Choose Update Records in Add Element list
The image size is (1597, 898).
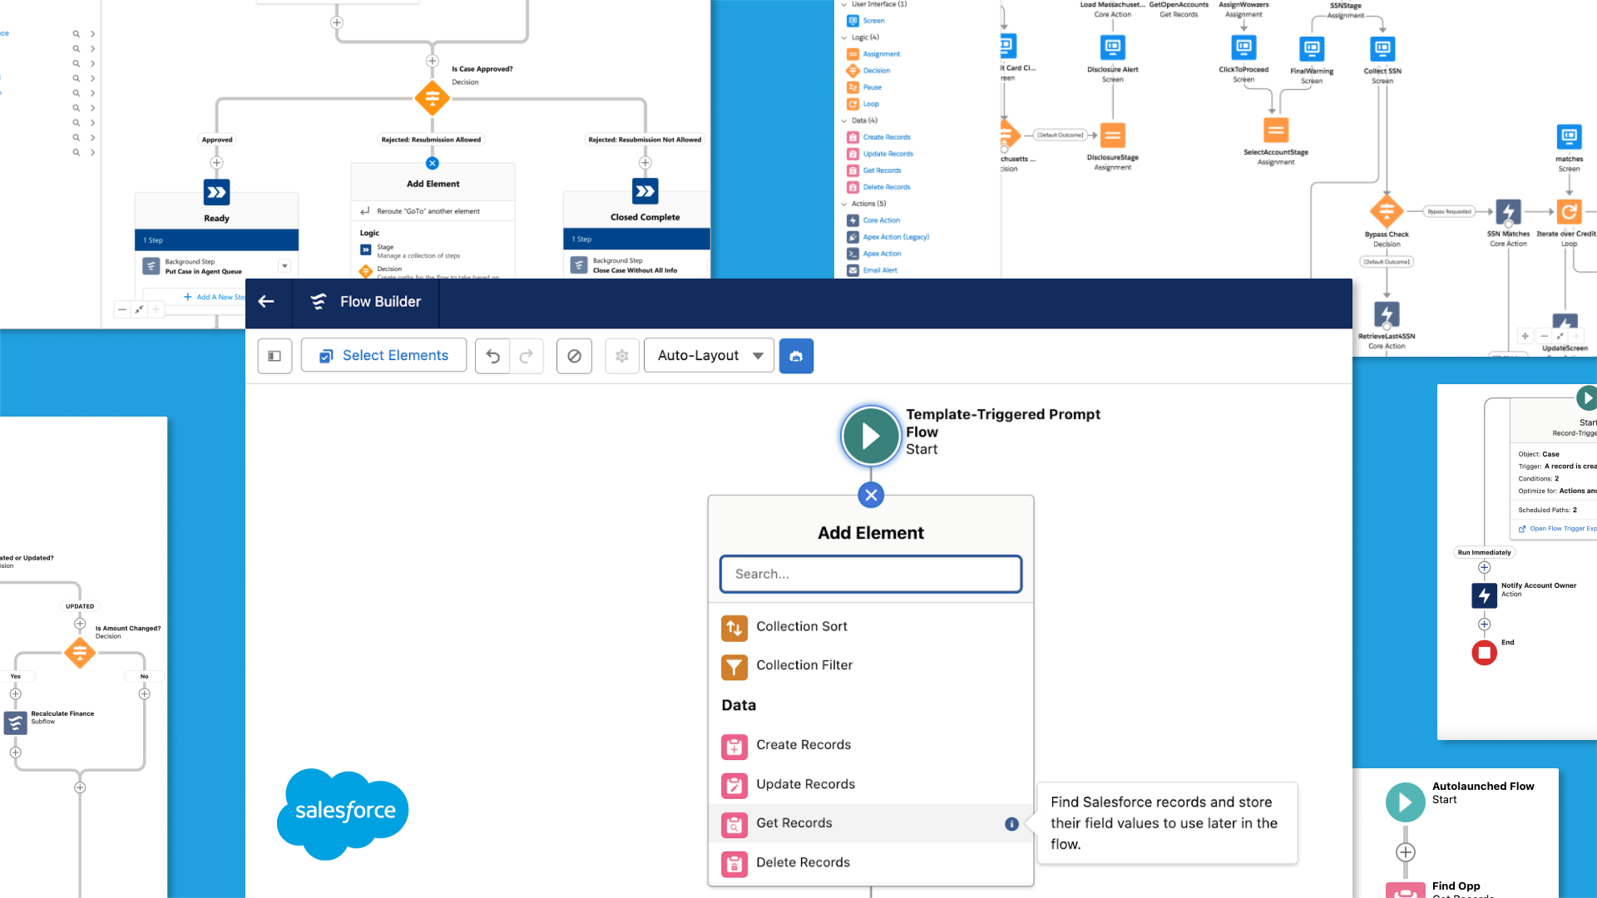tap(871, 785)
